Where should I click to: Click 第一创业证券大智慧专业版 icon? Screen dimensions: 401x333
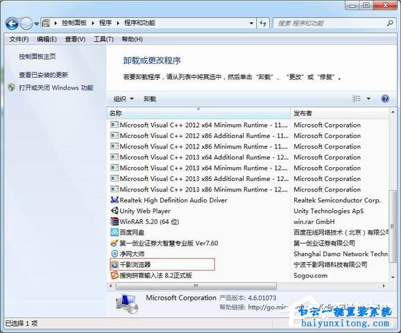(114, 243)
